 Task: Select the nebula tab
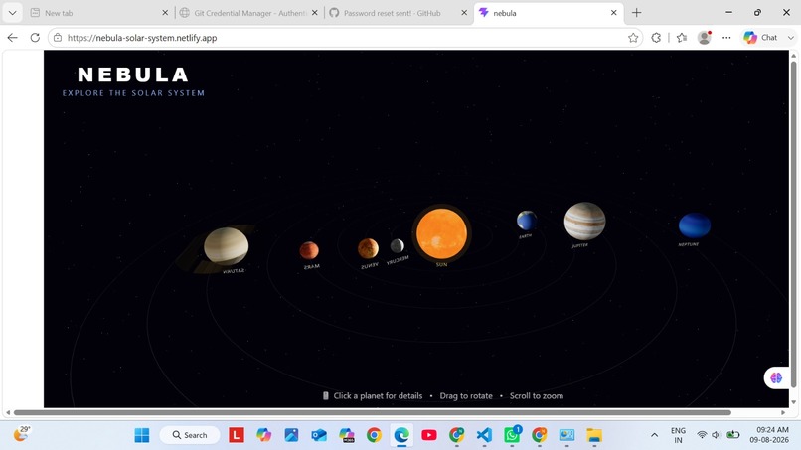[549, 13]
